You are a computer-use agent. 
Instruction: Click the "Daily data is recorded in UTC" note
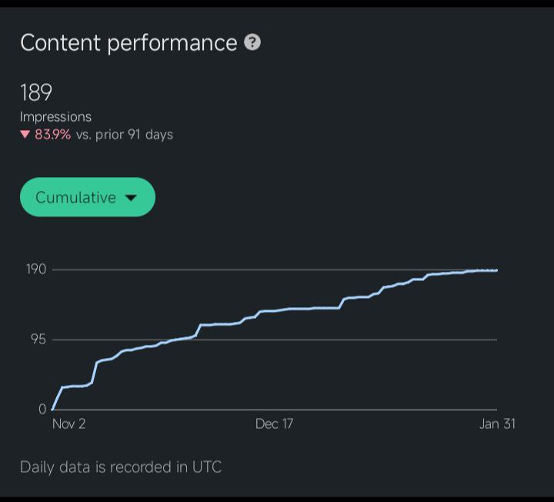120,467
